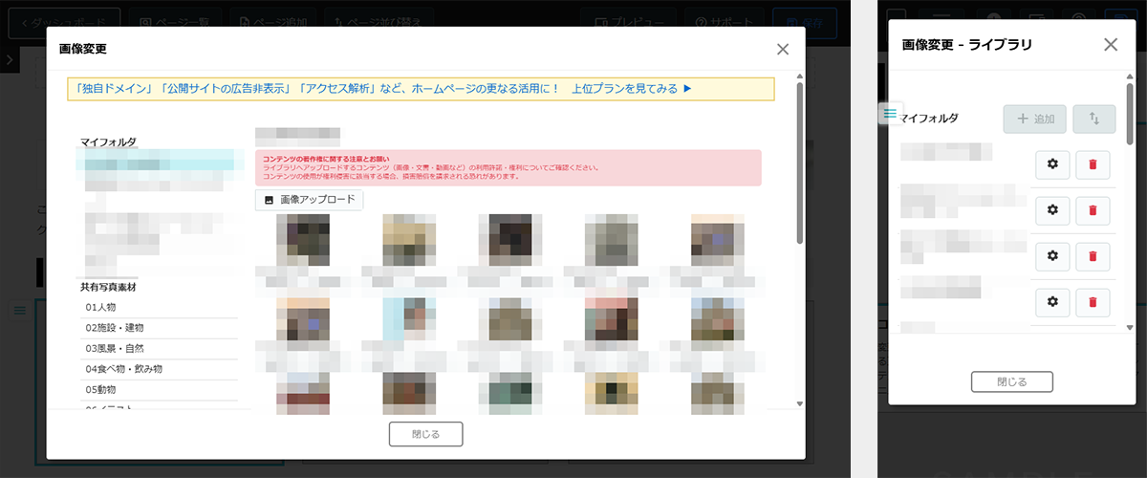Click the 画像アップロード upload button
1147x478 pixels.
tap(309, 200)
